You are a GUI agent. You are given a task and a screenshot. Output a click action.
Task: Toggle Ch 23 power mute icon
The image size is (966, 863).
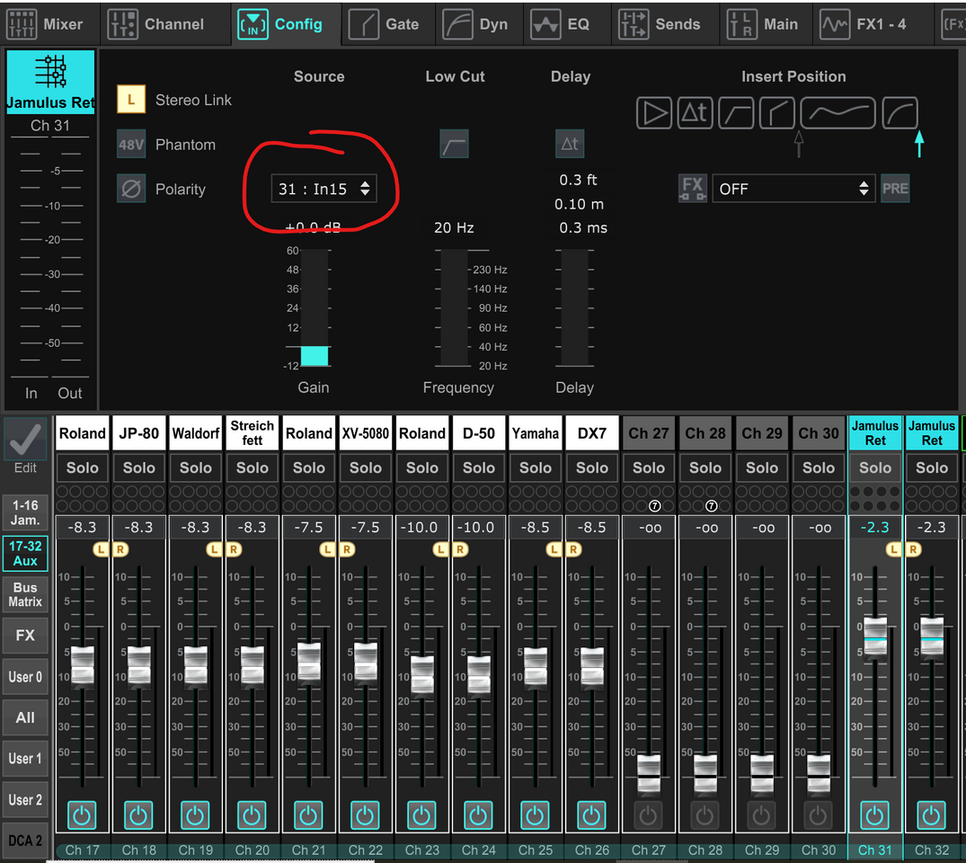[422, 815]
